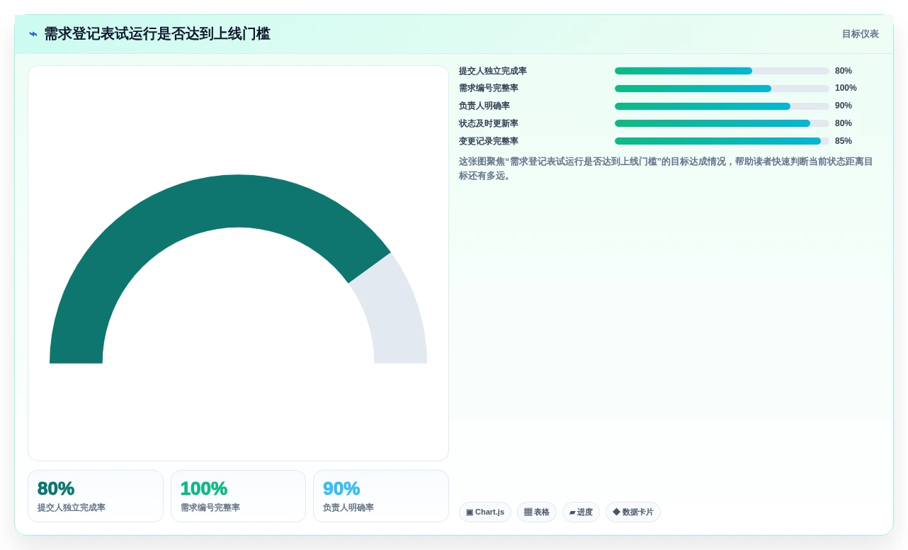Image resolution: width=908 pixels, height=550 pixels.
Task: Click the chart icon in Chart.js chip
Action: pyautogui.click(x=470, y=512)
